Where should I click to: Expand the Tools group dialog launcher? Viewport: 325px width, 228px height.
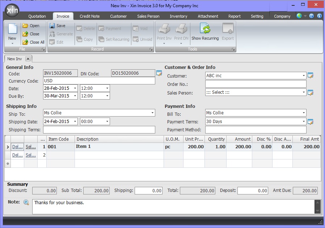233,49
